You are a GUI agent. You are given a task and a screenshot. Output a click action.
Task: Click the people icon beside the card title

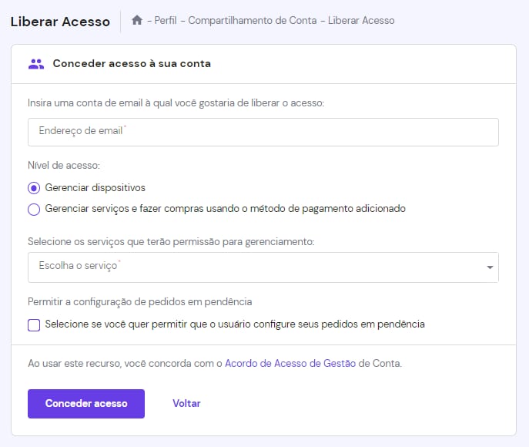coord(35,64)
